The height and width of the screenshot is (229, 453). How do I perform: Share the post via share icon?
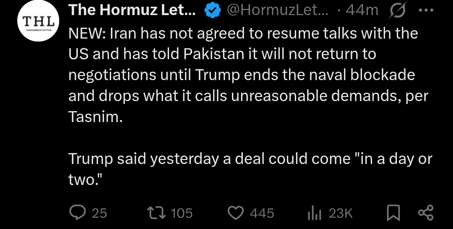[x=426, y=213]
